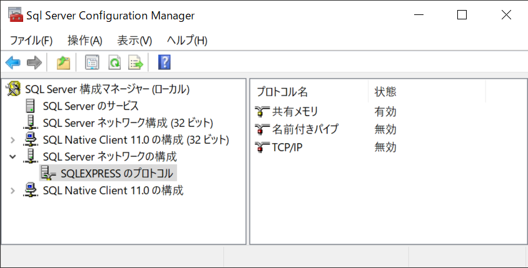Screen dimensions: 528x268
Task: Select the SQL Server 構成マネージャー (ローカル) root node
Action: (107, 89)
